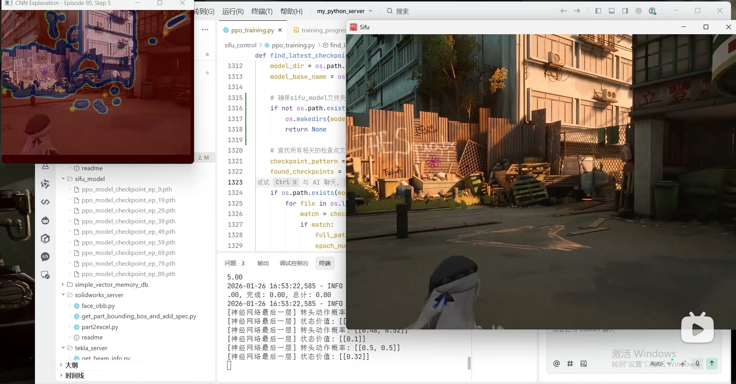Click the sparkle enhance icon in chat input

pyautogui.click(x=683, y=364)
